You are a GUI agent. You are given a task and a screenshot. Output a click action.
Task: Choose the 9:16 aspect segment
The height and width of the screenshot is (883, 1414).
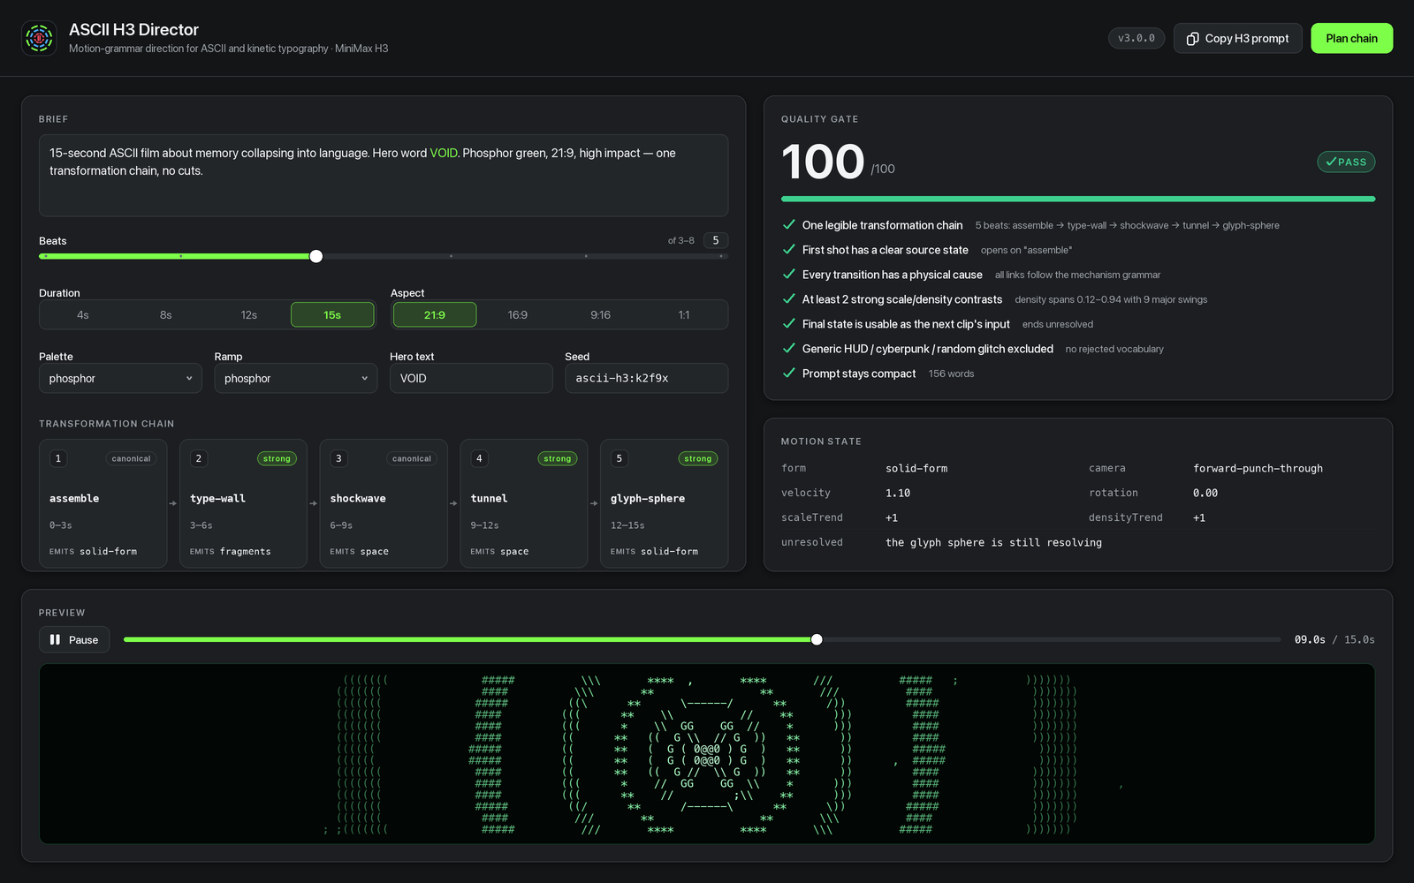[x=601, y=315]
